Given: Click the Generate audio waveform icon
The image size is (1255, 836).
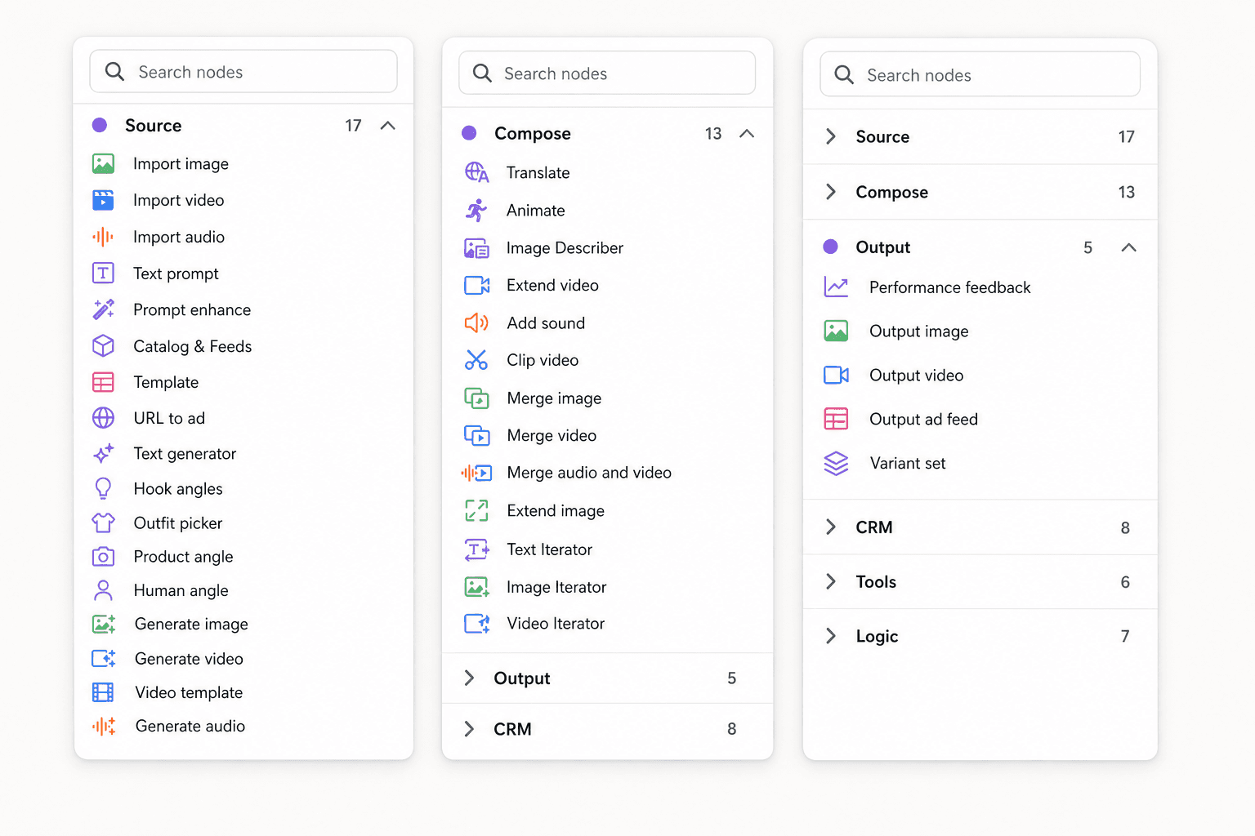Looking at the screenshot, I should 104,726.
